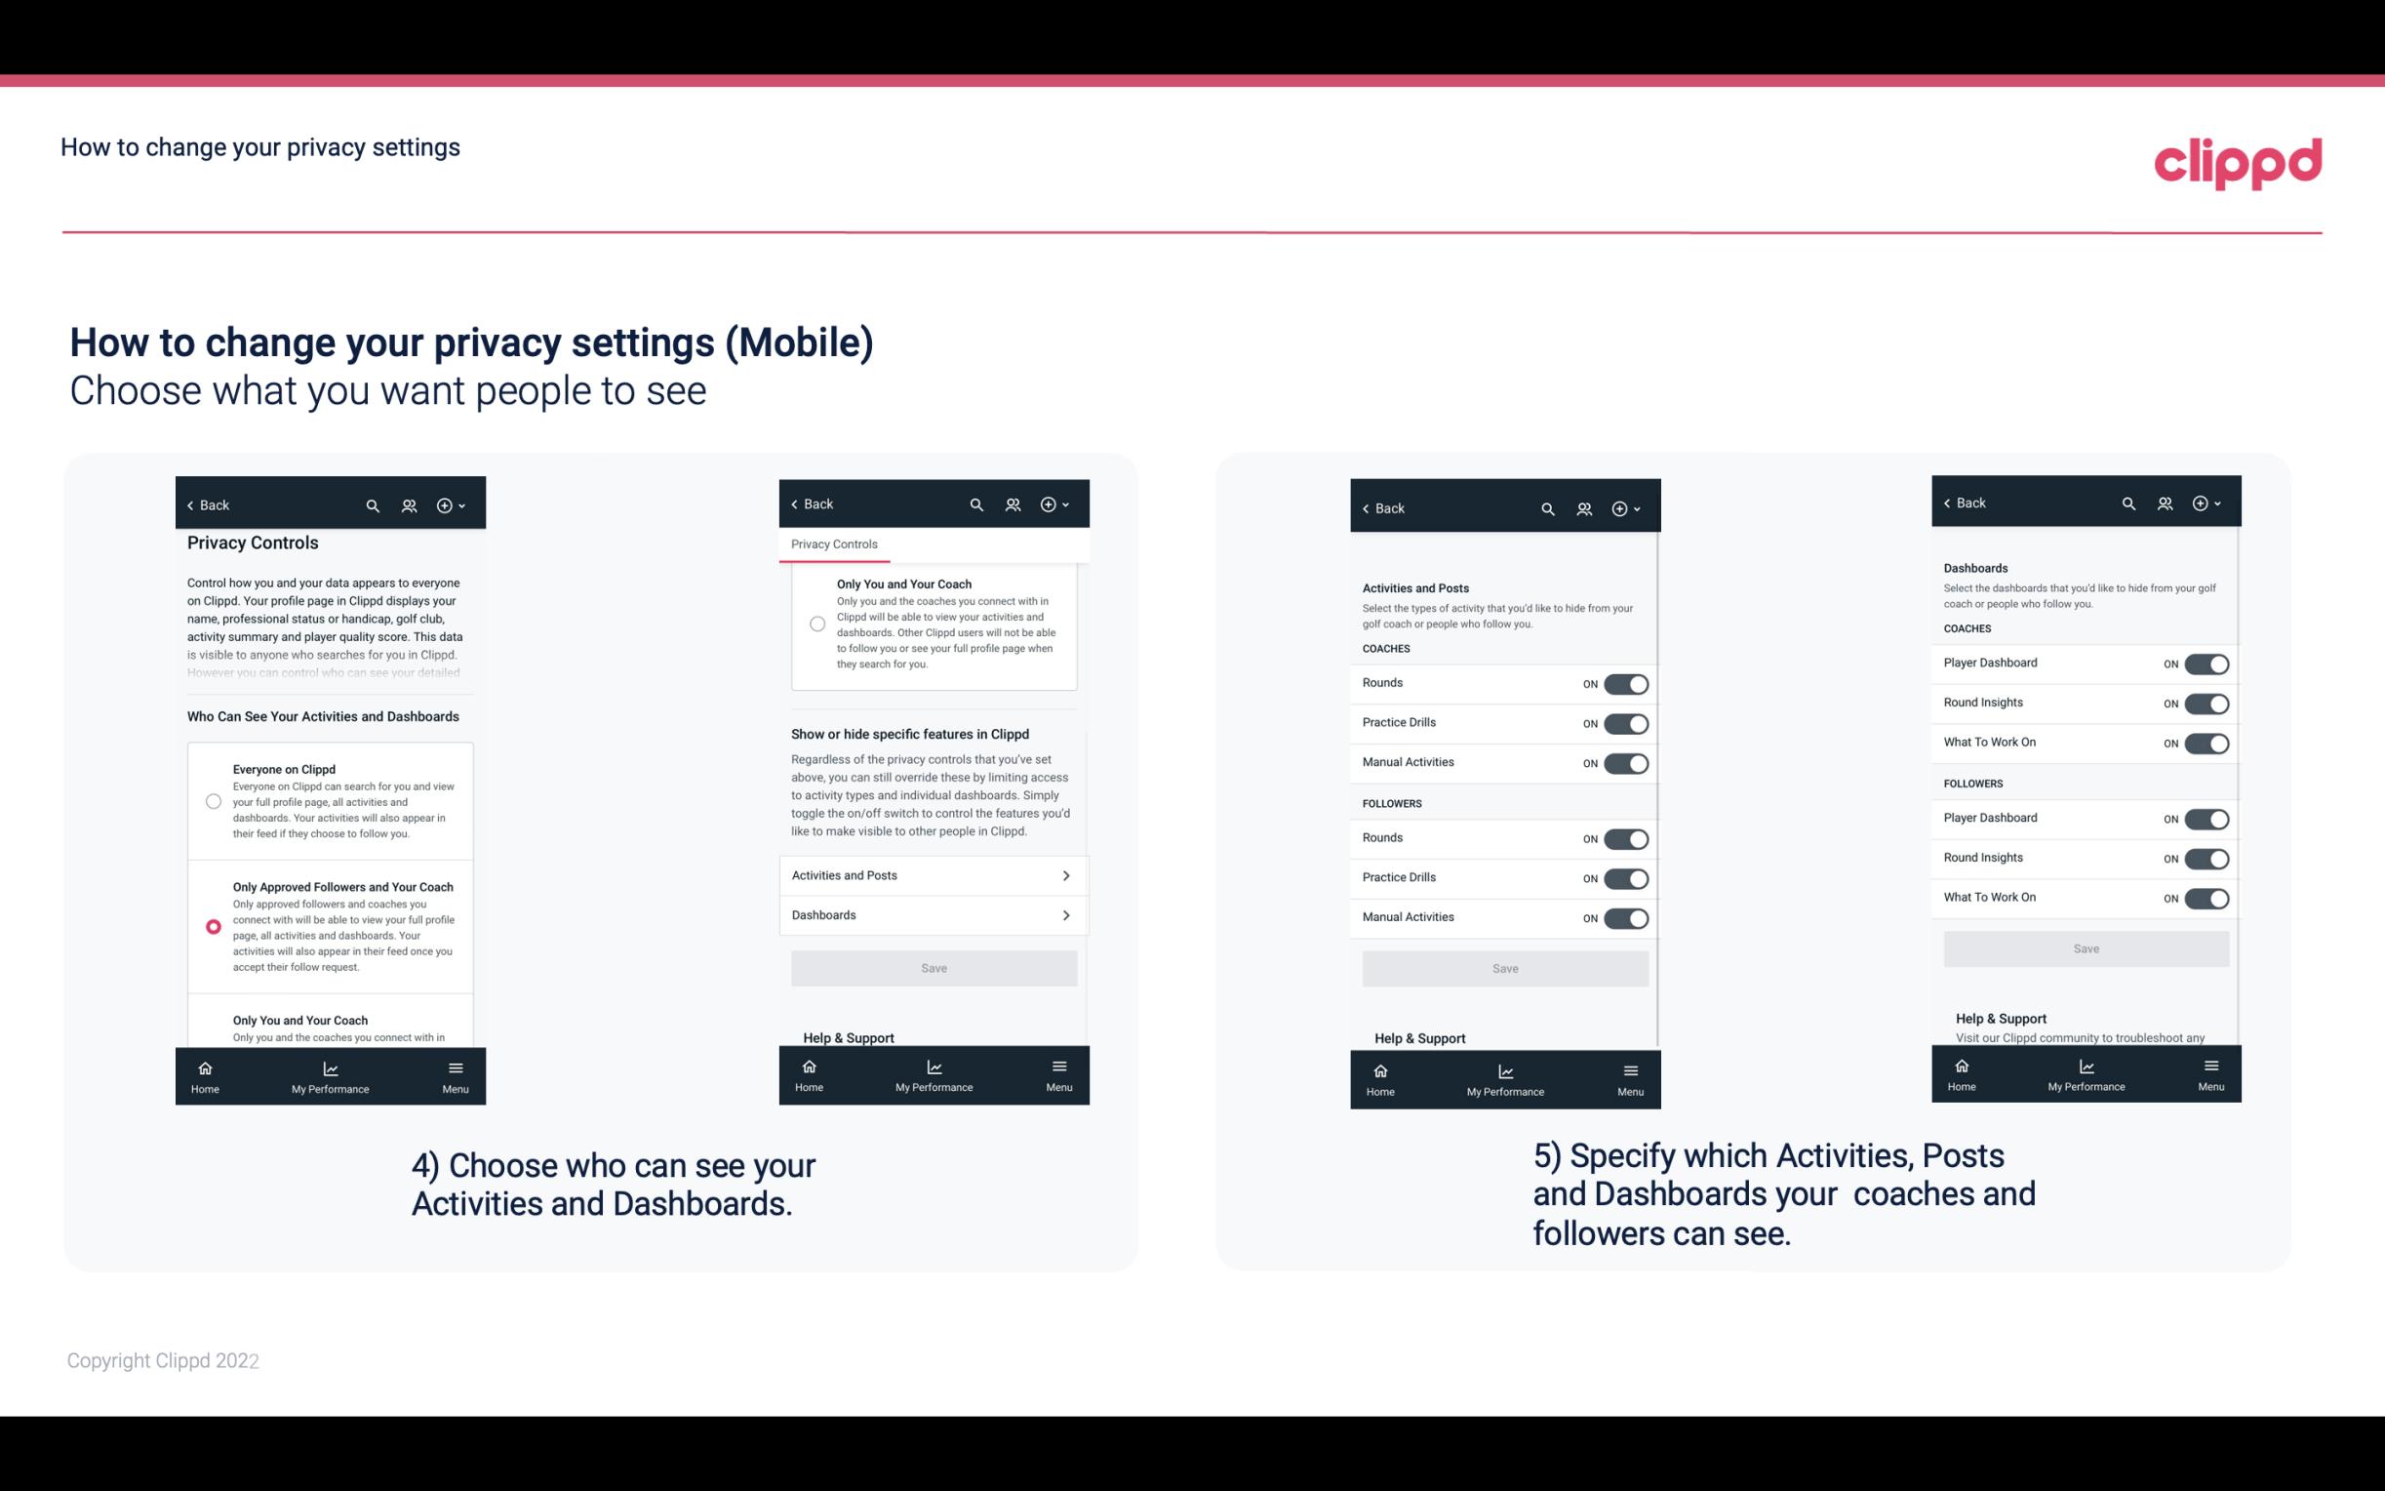Click the profile icon in top navigation bar
Image resolution: width=2385 pixels, height=1491 pixels.
tap(411, 505)
